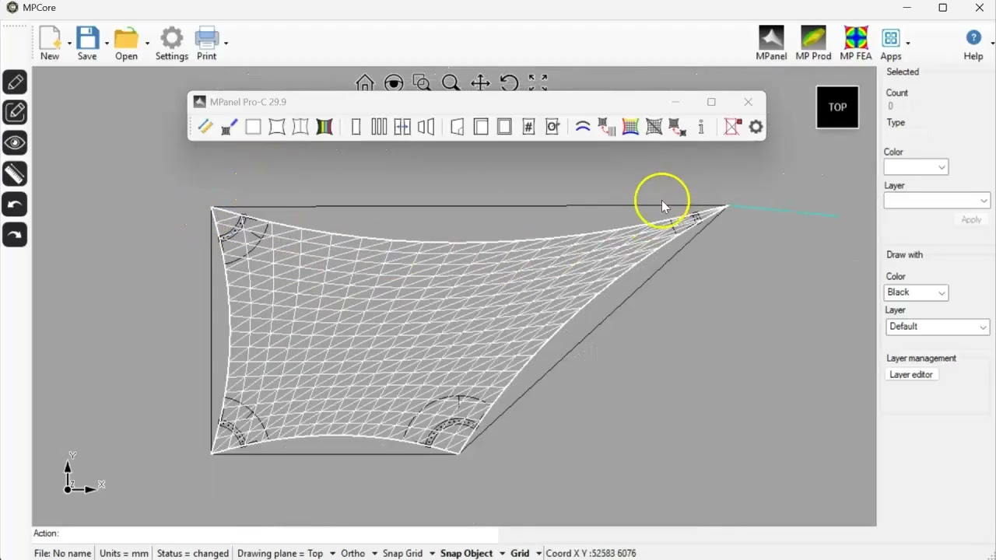Viewport: 996px width, 560px height.
Task: Click the orbit view icon
Action: pyautogui.click(x=394, y=82)
